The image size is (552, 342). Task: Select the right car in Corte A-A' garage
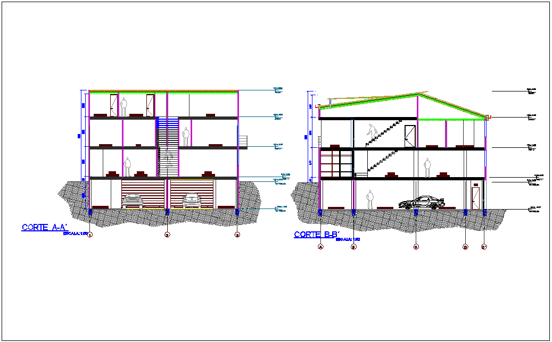191,201
